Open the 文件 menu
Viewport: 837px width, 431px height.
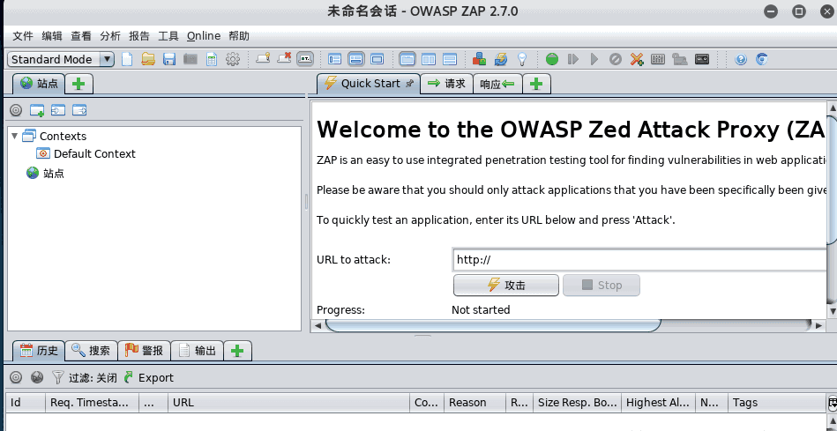(x=23, y=36)
